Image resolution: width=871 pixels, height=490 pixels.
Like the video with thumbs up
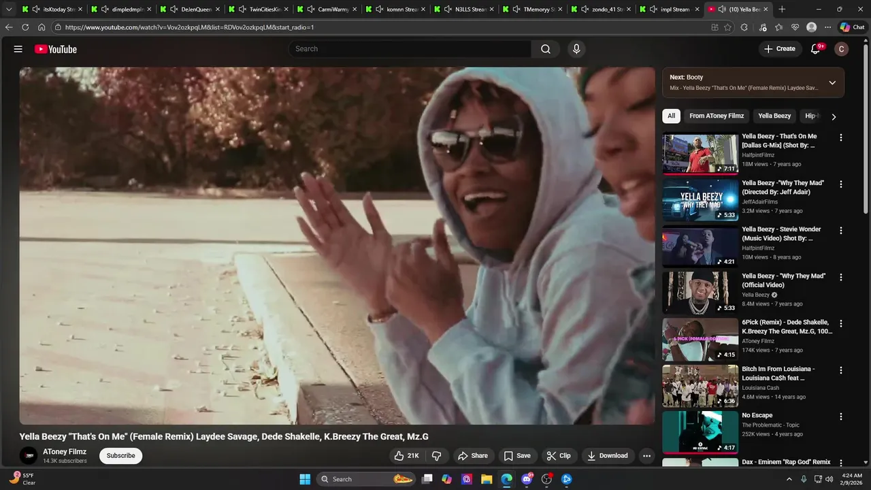(407, 456)
